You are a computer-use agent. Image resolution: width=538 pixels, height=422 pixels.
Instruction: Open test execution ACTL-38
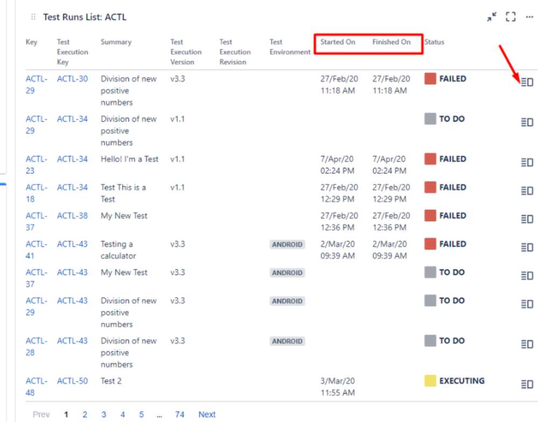72,216
